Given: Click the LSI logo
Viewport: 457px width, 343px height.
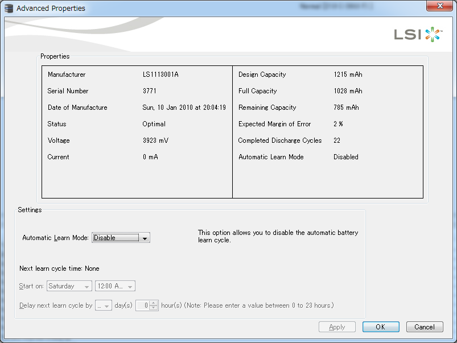Looking at the screenshot, I should (x=418, y=35).
